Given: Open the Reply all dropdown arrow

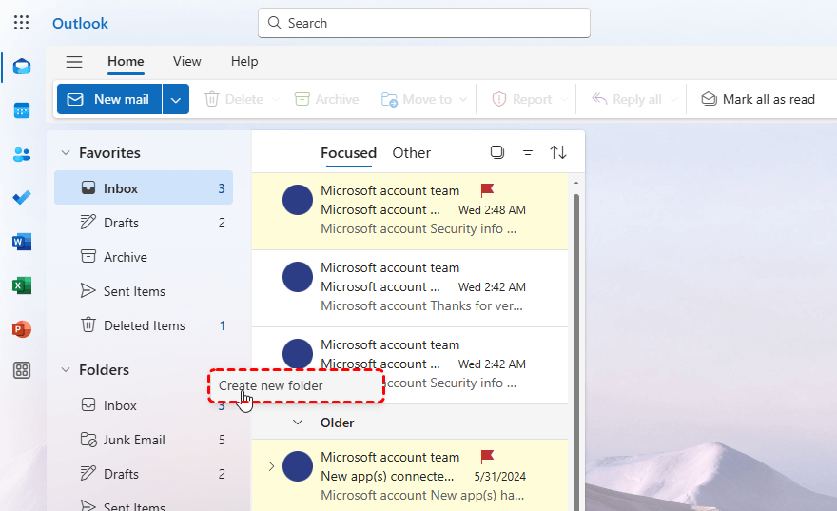Looking at the screenshot, I should click(x=673, y=99).
